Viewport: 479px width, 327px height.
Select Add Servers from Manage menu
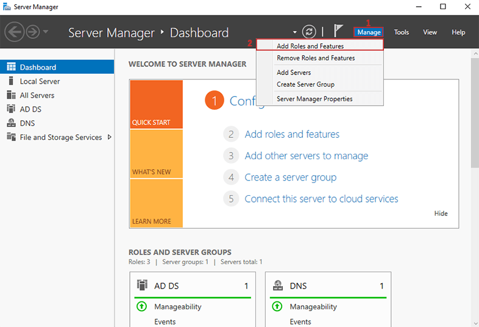(319, 73)
